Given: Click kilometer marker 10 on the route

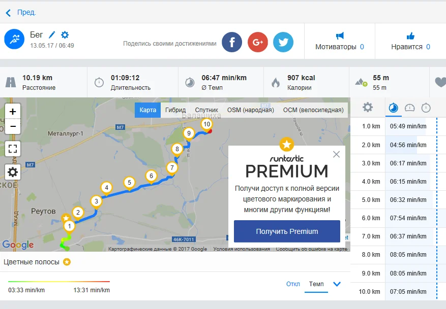Looking at the screenshot, I should pyautogui.click(x=207, y=124).
